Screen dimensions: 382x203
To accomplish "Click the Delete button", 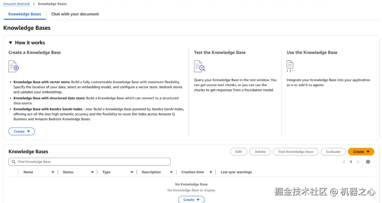I will (x=260, y=152).
